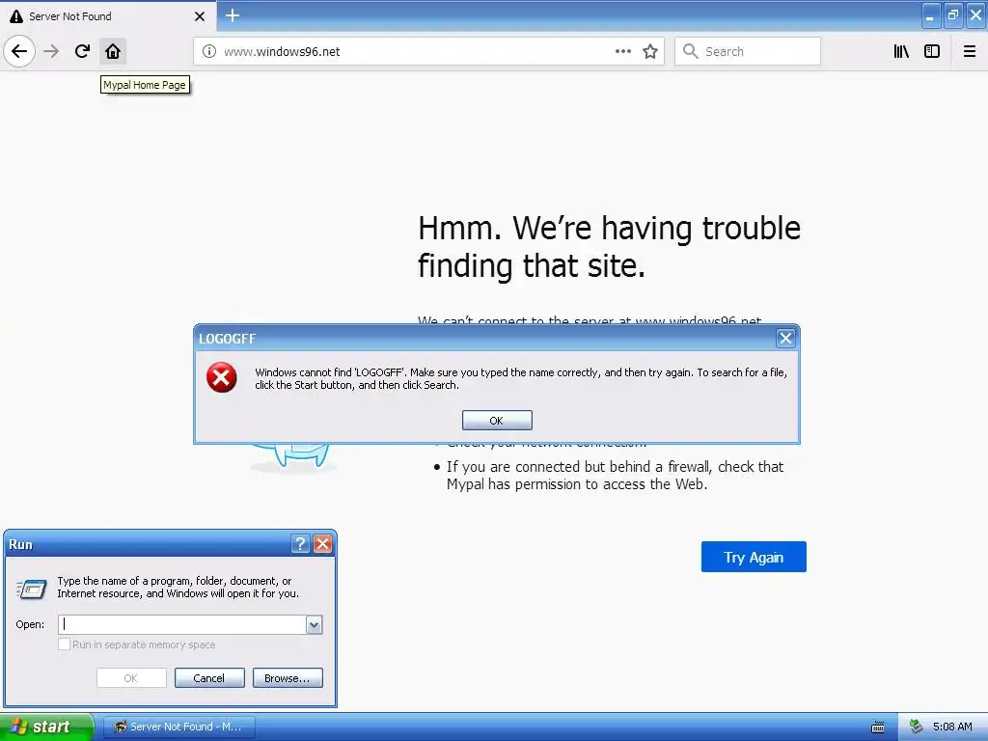Expand the Run Open history dropdown

coord(314,624)
